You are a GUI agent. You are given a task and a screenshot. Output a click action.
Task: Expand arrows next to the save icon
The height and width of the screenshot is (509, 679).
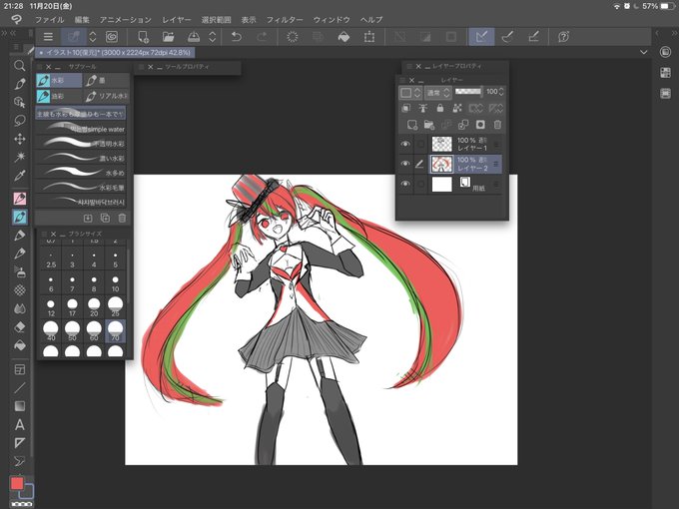coord(212,37)
